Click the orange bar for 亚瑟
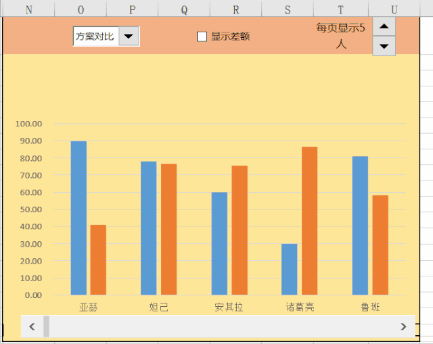The width and height of the screenshot is (433, 344). 98,260
